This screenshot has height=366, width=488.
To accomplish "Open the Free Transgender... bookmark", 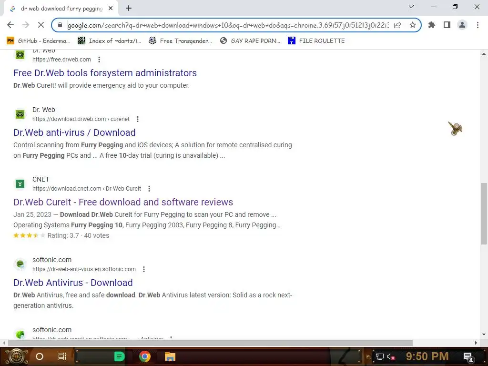I will click(181, 41).
